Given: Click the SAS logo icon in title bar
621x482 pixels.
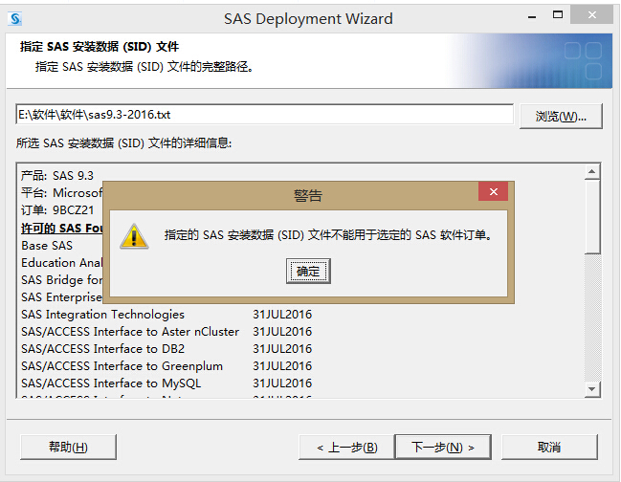Looking at the screenshot, I should point(15,18).
